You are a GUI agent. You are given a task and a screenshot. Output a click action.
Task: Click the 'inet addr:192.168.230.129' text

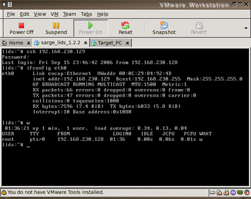click(x=71, y=79)
